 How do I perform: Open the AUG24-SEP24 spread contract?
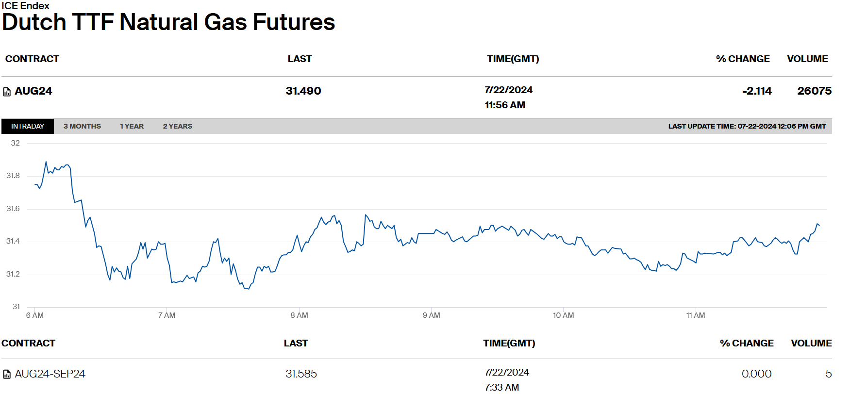50,374
